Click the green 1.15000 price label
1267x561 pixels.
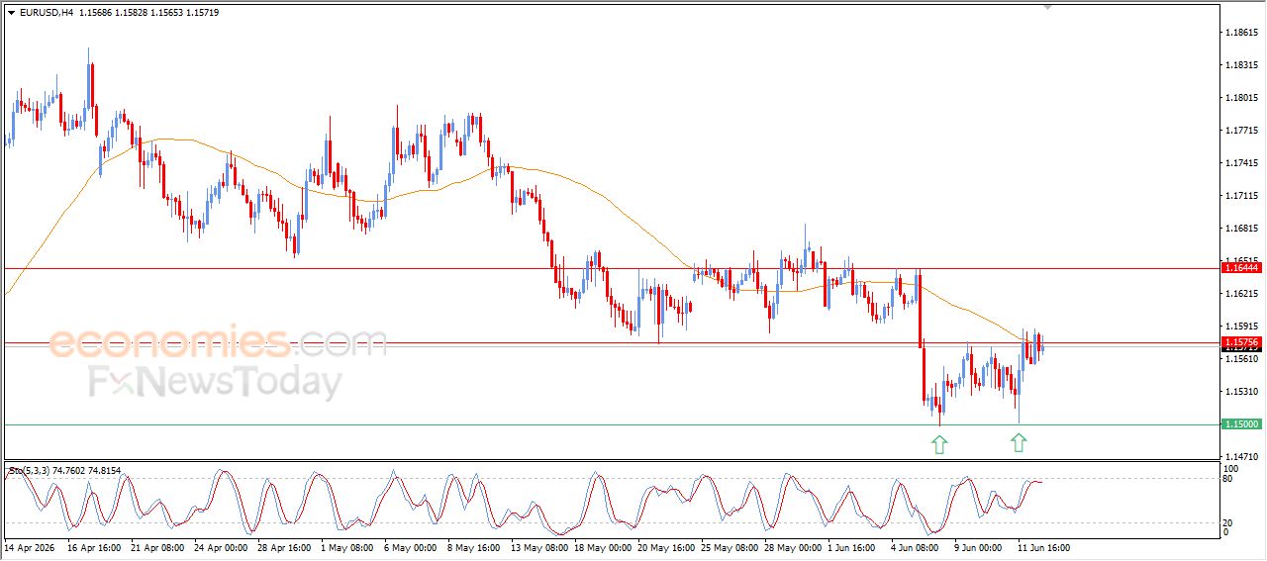pyautogui.click(x=1241, y=424)
